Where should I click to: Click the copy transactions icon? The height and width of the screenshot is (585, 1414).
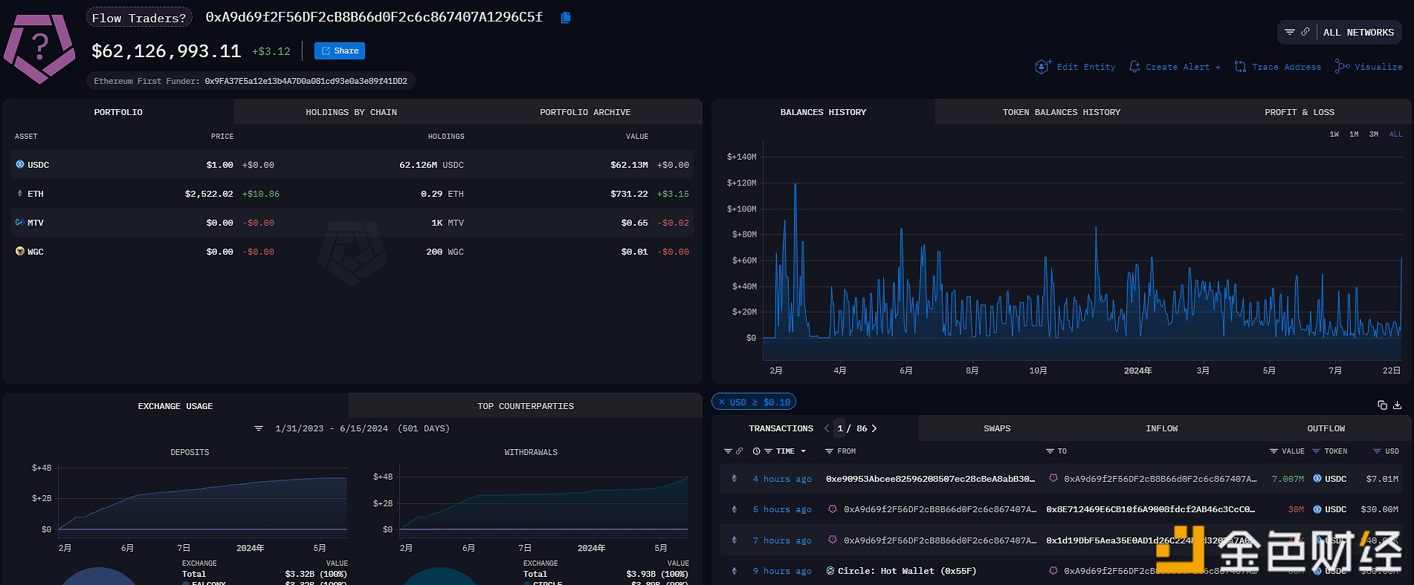click(1382, 405)
